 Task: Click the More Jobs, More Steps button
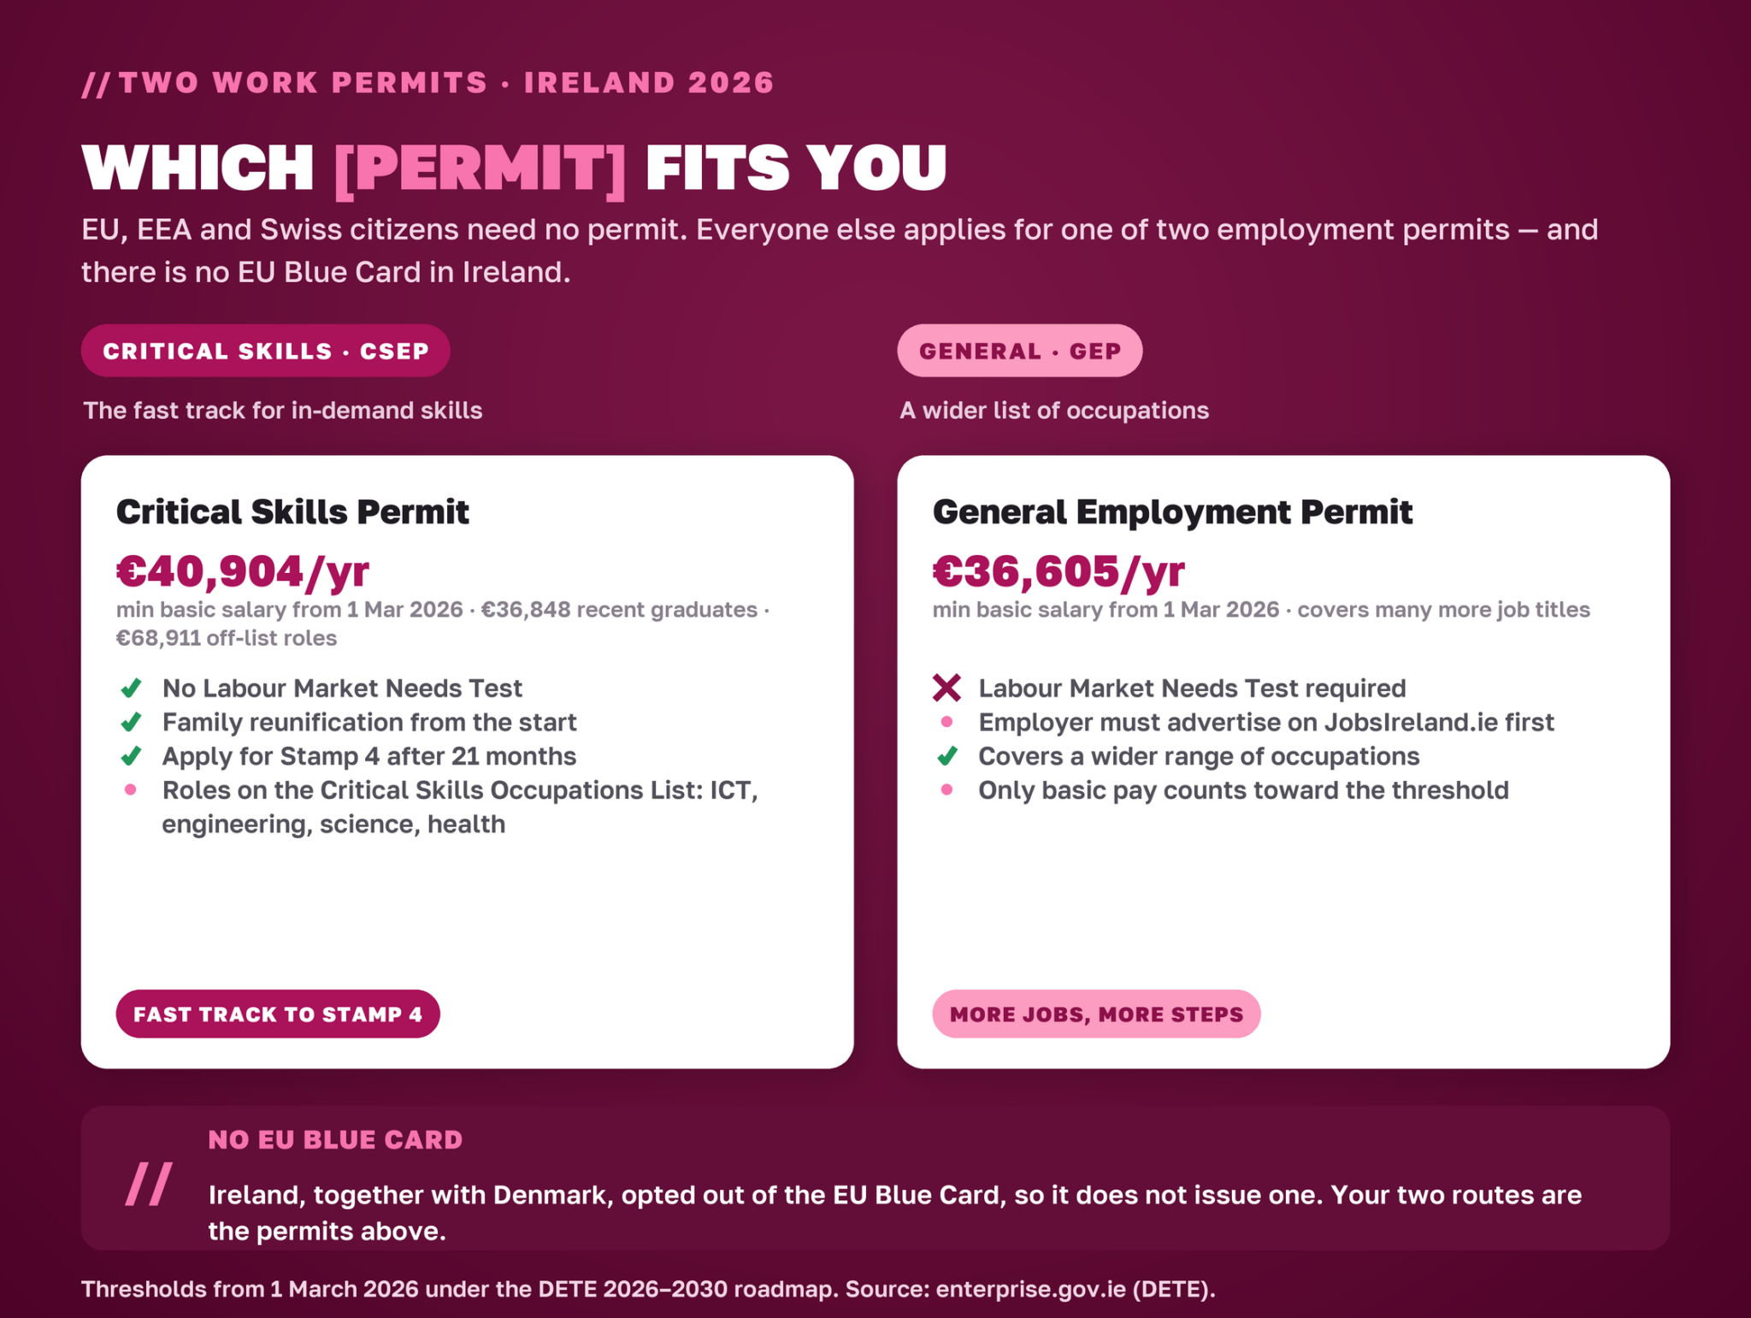[1096, 1014]
